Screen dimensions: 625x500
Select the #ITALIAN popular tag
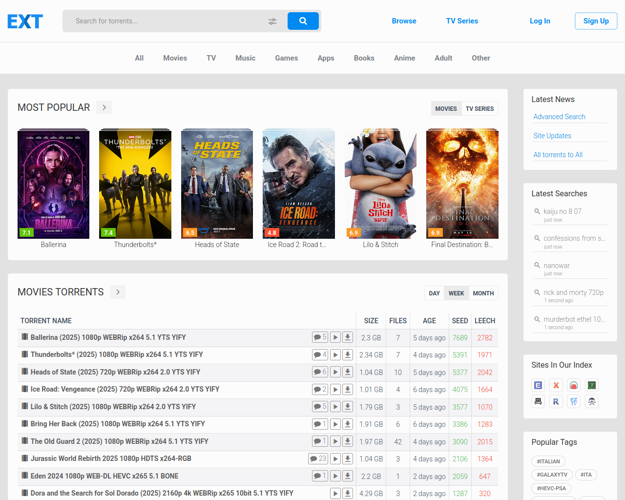[x=548, y=461]
